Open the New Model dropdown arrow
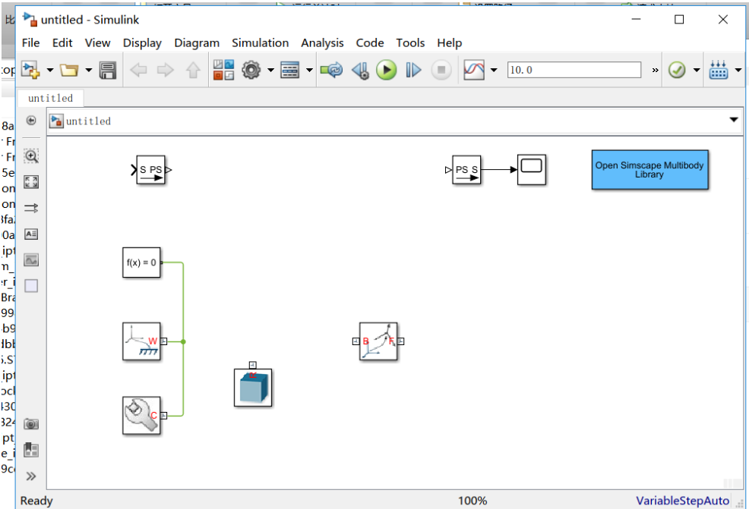Screen dimensions: 749x509 50,70
